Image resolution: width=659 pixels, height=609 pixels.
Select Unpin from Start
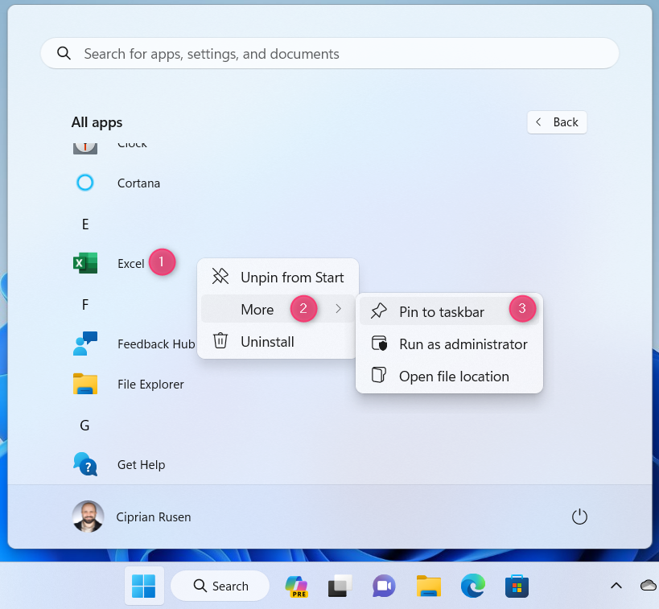tap(278, 278)
